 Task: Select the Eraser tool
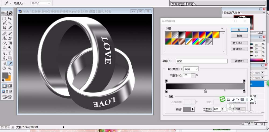5,43
